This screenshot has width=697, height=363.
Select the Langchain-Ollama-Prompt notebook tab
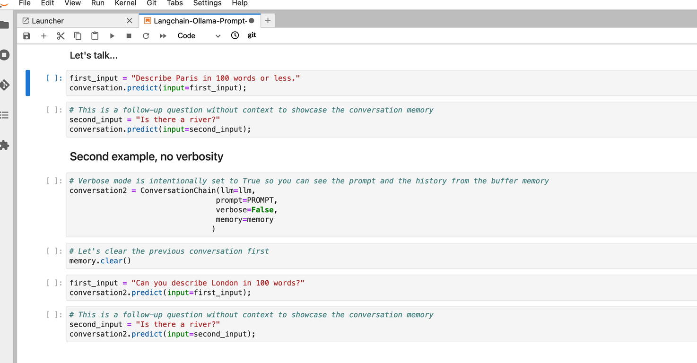point(200,21)
